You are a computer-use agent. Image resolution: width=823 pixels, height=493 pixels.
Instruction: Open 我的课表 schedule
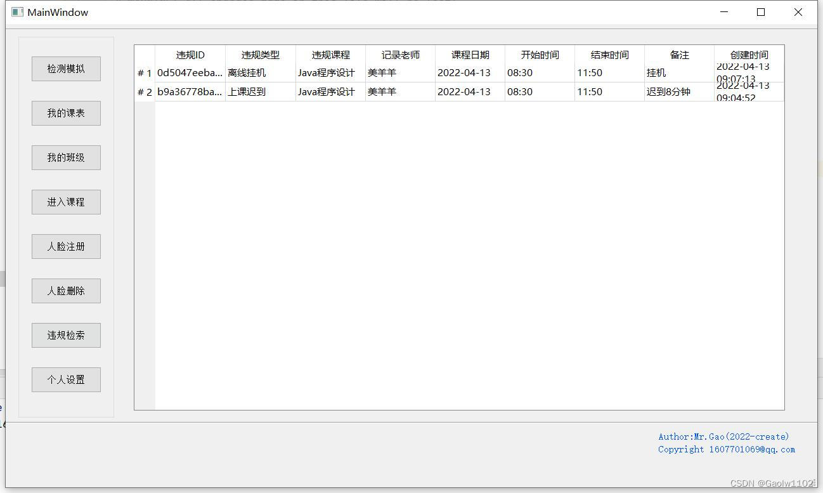point(66,113)
